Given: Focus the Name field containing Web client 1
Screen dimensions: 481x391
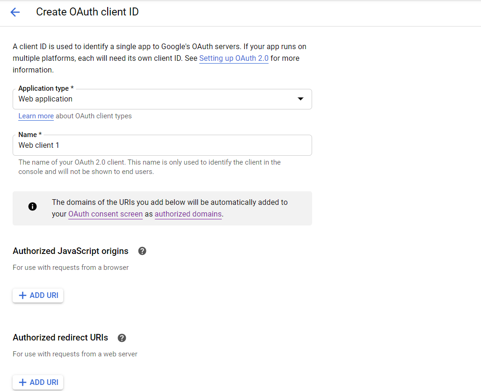Looking at the screenshot, I should 162,145.
